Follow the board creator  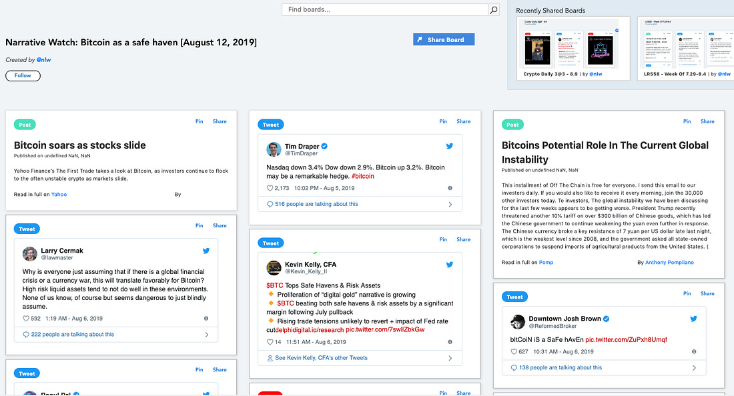click(x=23, y=75)
